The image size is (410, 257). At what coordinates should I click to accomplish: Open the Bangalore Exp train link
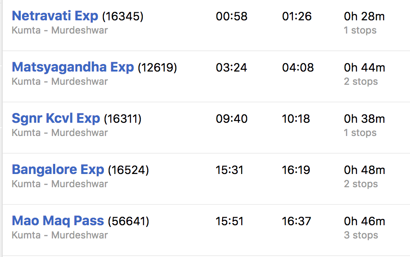click(58, 170)
